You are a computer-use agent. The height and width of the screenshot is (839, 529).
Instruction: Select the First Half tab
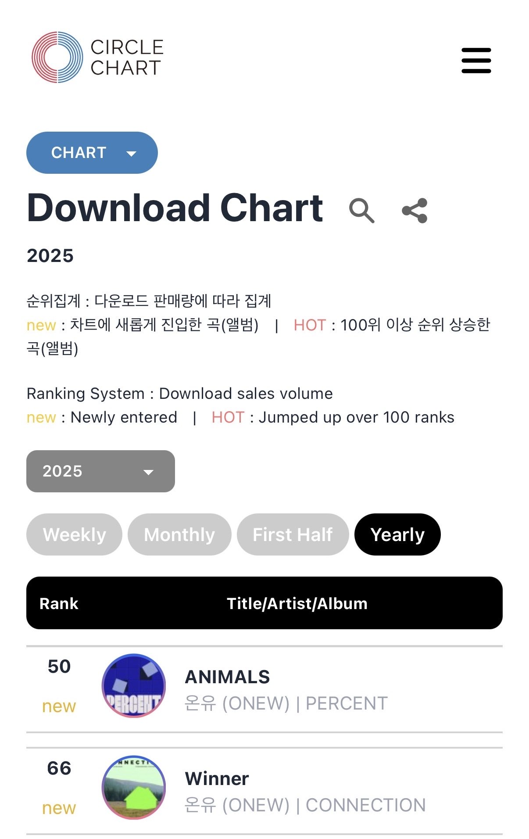tap(293, 534)
